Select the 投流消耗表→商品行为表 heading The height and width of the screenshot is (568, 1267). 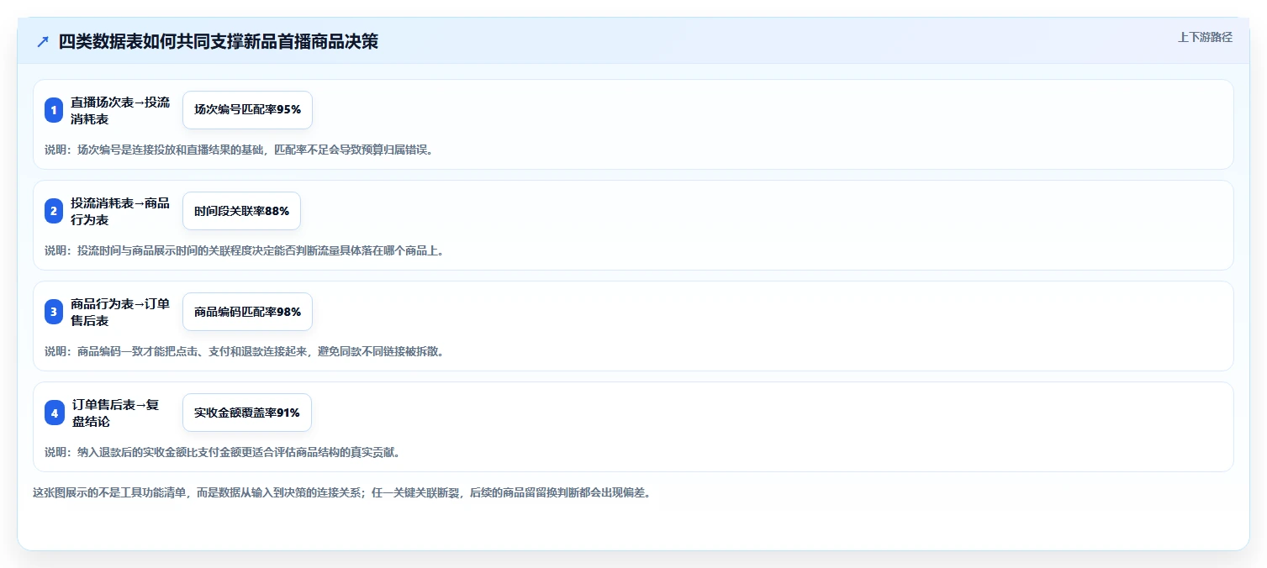[120, 211]
